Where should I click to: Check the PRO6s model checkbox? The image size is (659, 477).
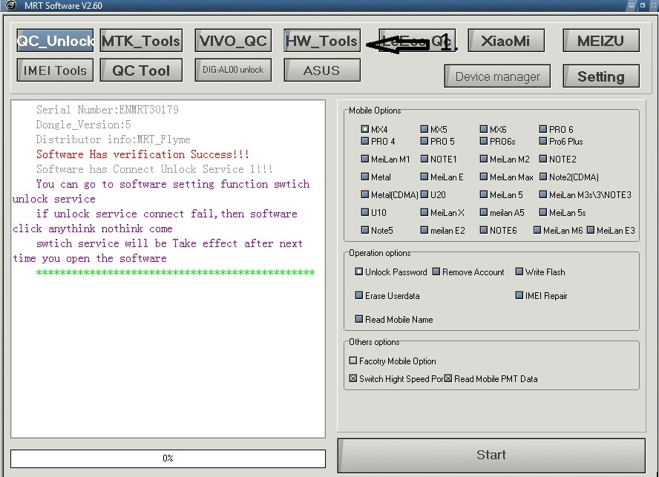tap(483, 141)
